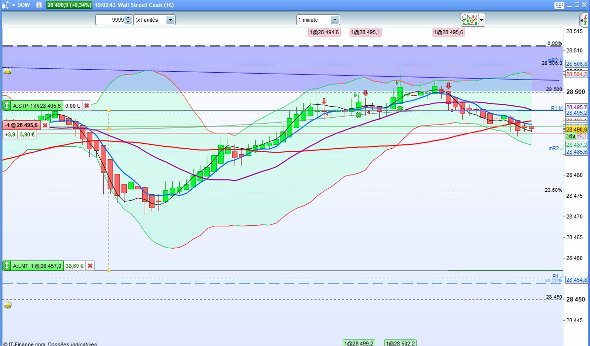The width and height of the screenshot is (590, 346).
Task: Click the 16s countdown label
Action: pos(571,136)
